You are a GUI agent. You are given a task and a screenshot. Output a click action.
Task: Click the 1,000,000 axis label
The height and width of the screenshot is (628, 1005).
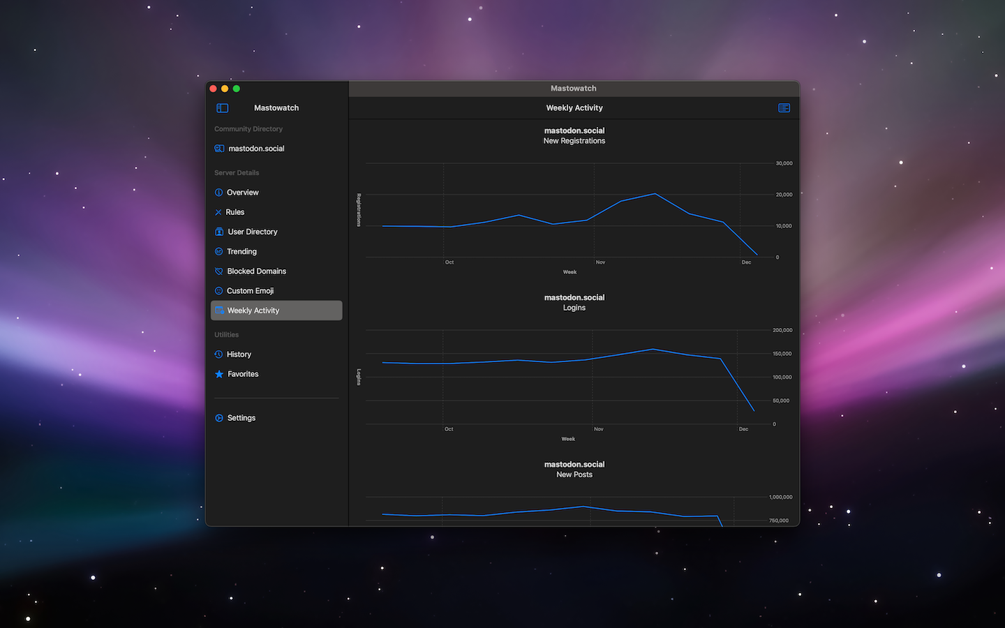pyautogui.click(x=781, y=498)
